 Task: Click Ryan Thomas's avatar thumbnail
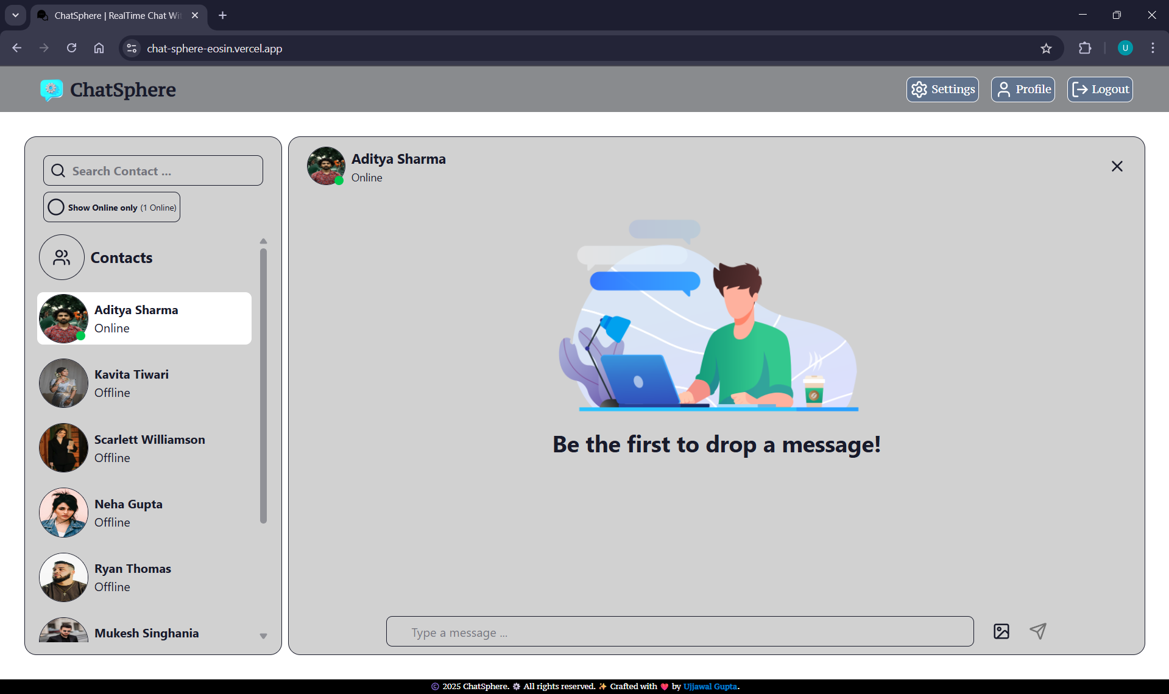point(63,577)
